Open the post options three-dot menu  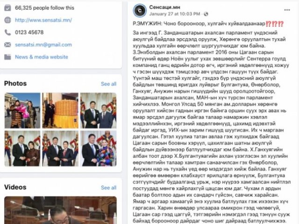(x=287, y=10)
